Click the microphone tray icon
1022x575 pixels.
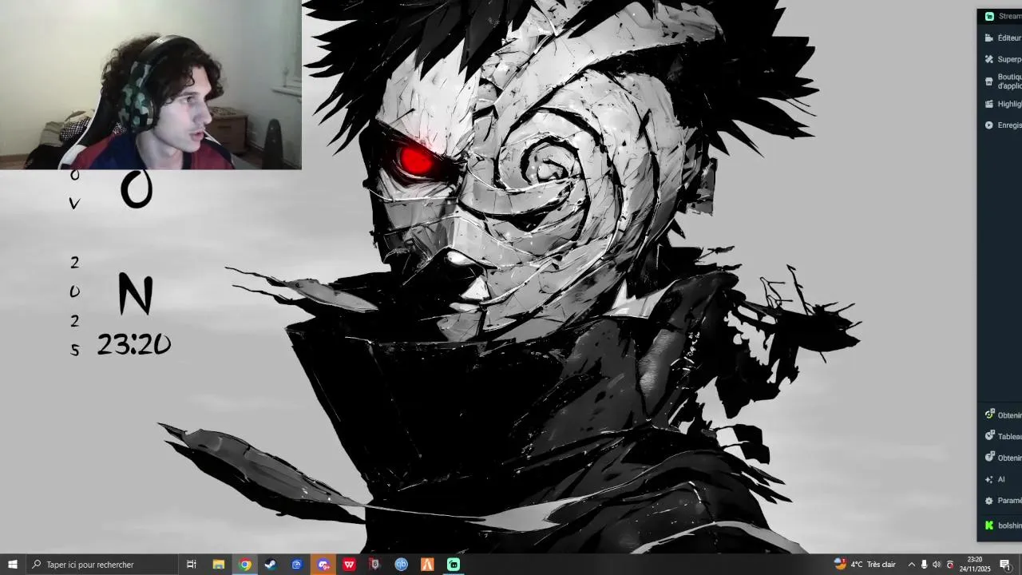point(924,565)
